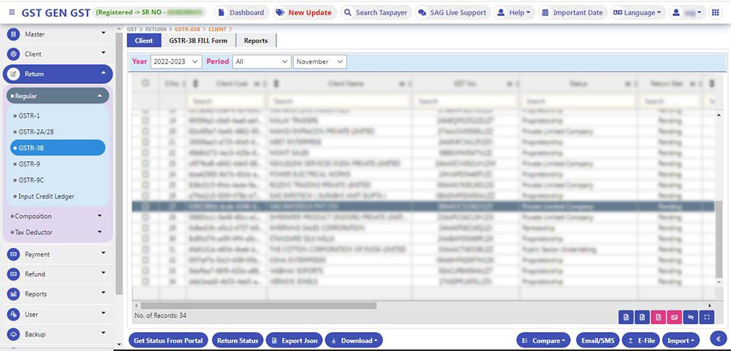Click the first blue document export icon
The image size is (731, 351).
(625, 317)
